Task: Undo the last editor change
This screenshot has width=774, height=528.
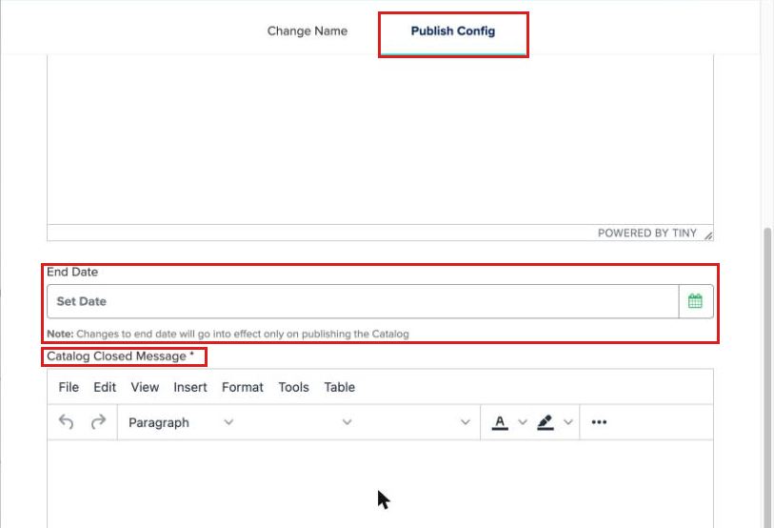Action: coord(66,422)
